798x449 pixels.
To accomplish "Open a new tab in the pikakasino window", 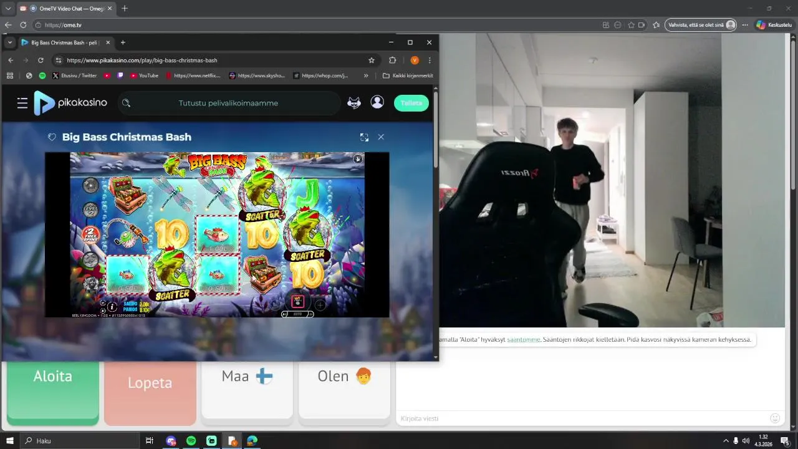I will coord(123,42).
